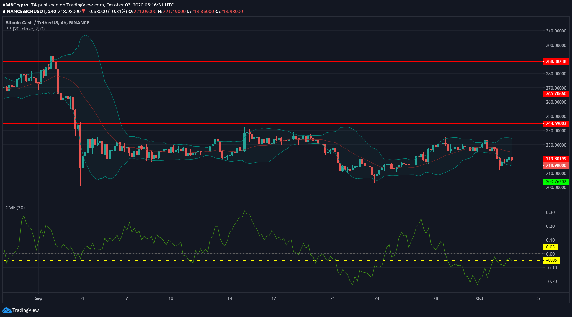Click the 0.30 CMF scale value
The width and height of the screenshot is (572, 317).
(550, 212)
